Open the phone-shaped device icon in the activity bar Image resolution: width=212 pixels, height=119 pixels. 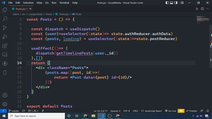[5, 73]
